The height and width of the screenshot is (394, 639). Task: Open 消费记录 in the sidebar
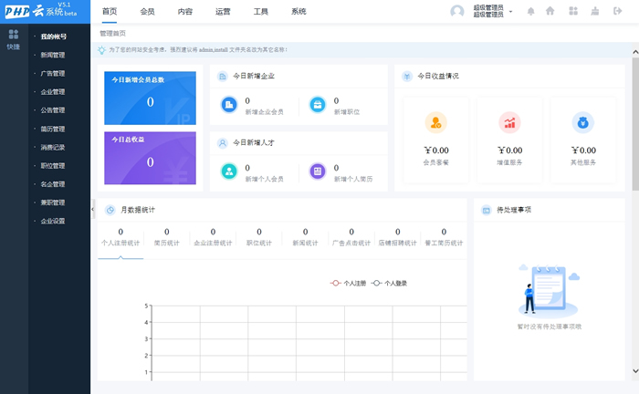(x=53, y=148)
